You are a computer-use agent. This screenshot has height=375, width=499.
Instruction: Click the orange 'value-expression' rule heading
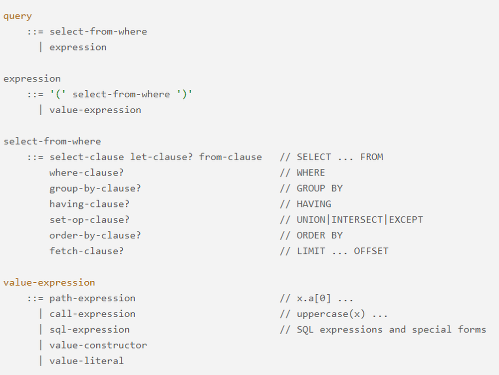49,283
